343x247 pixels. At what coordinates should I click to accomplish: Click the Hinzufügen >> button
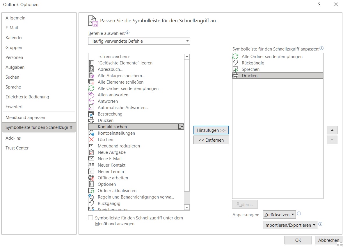tap(211, 130)
